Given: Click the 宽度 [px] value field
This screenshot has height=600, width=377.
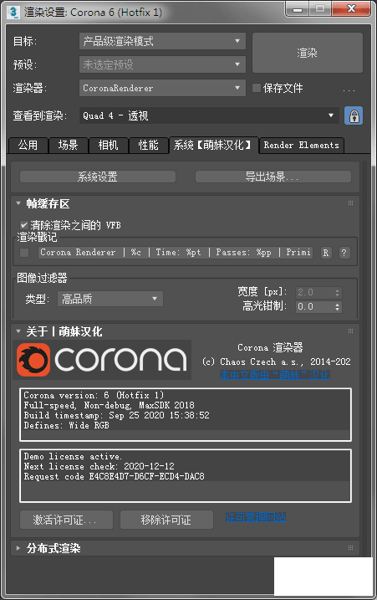Looking at the screenshot, I should [x=314, y=293].
